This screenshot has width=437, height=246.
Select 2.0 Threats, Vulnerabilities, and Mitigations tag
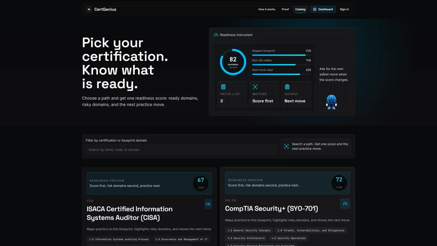[311, 230]
